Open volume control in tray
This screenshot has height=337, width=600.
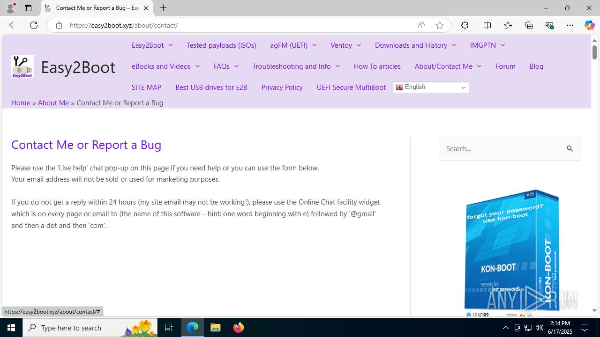(539, 328)
